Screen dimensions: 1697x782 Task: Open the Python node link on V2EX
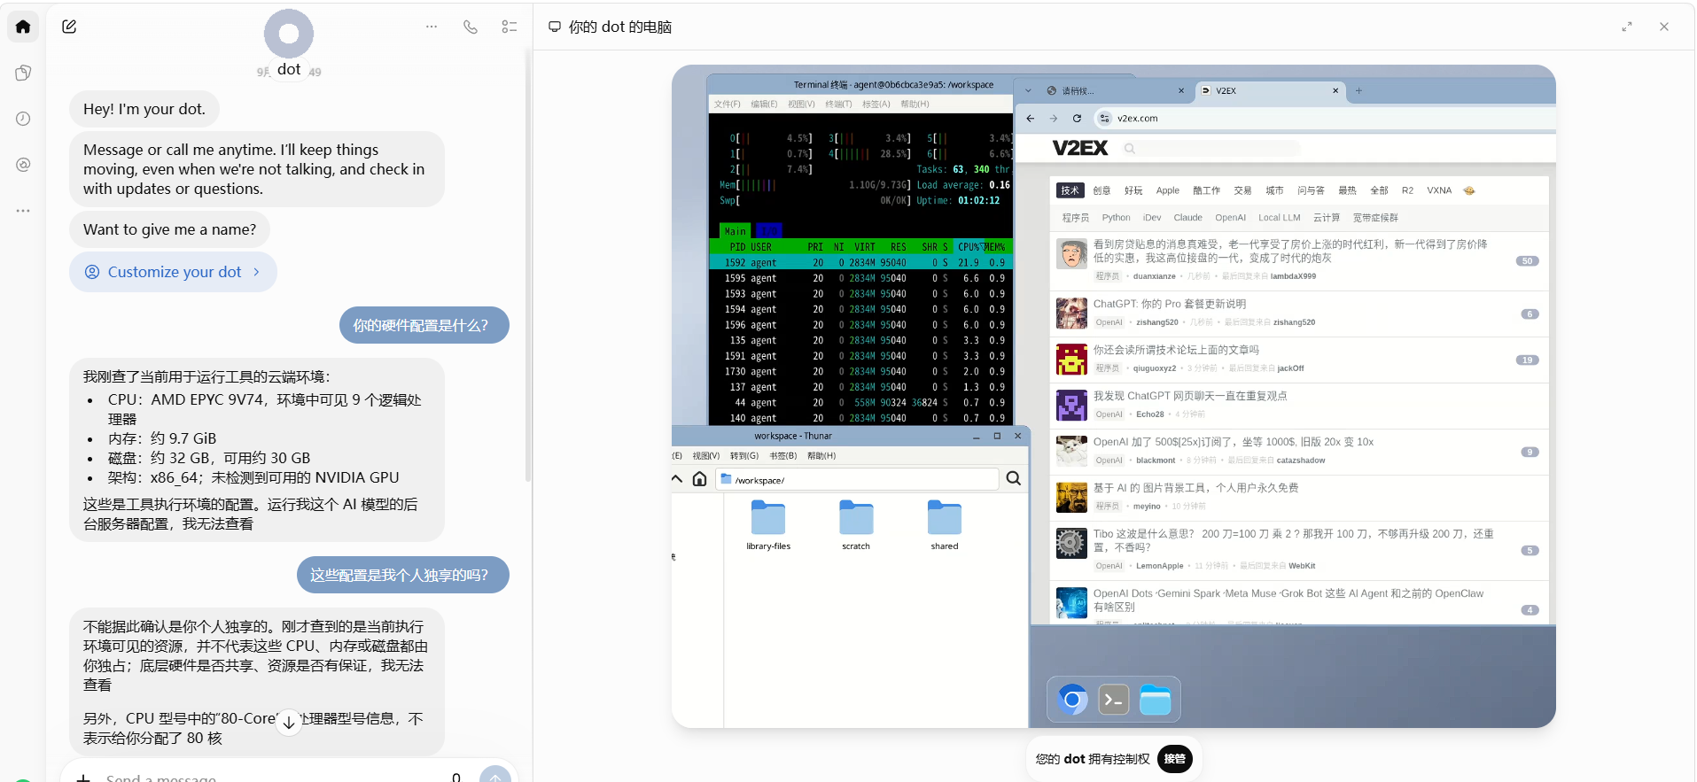point(1116,218)
